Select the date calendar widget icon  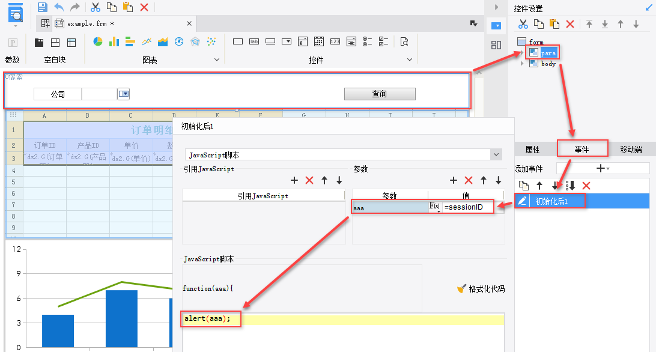pyautogui.click(x=319, y=41)
